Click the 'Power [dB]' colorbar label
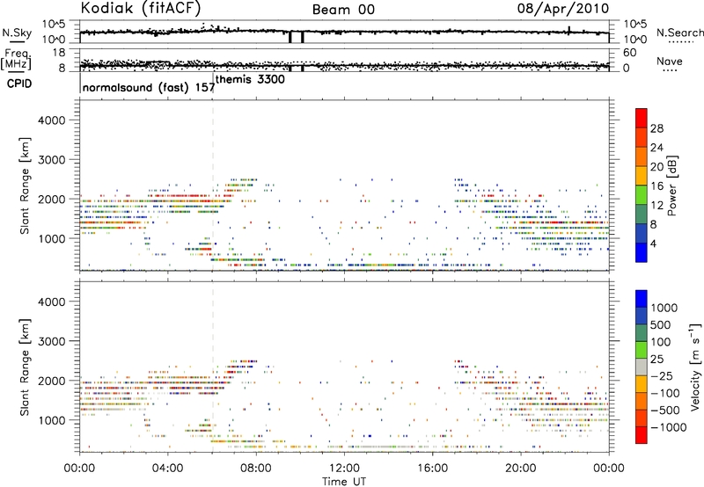Screen dimensions: 704x487 [671, 185]
